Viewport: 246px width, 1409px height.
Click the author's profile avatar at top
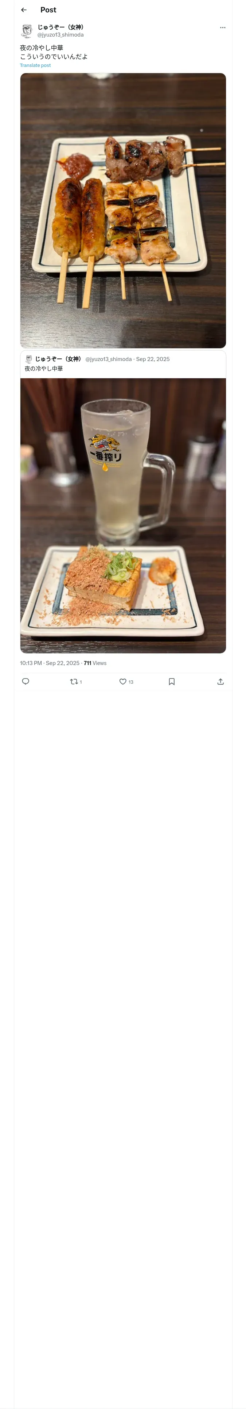(27, 31)
